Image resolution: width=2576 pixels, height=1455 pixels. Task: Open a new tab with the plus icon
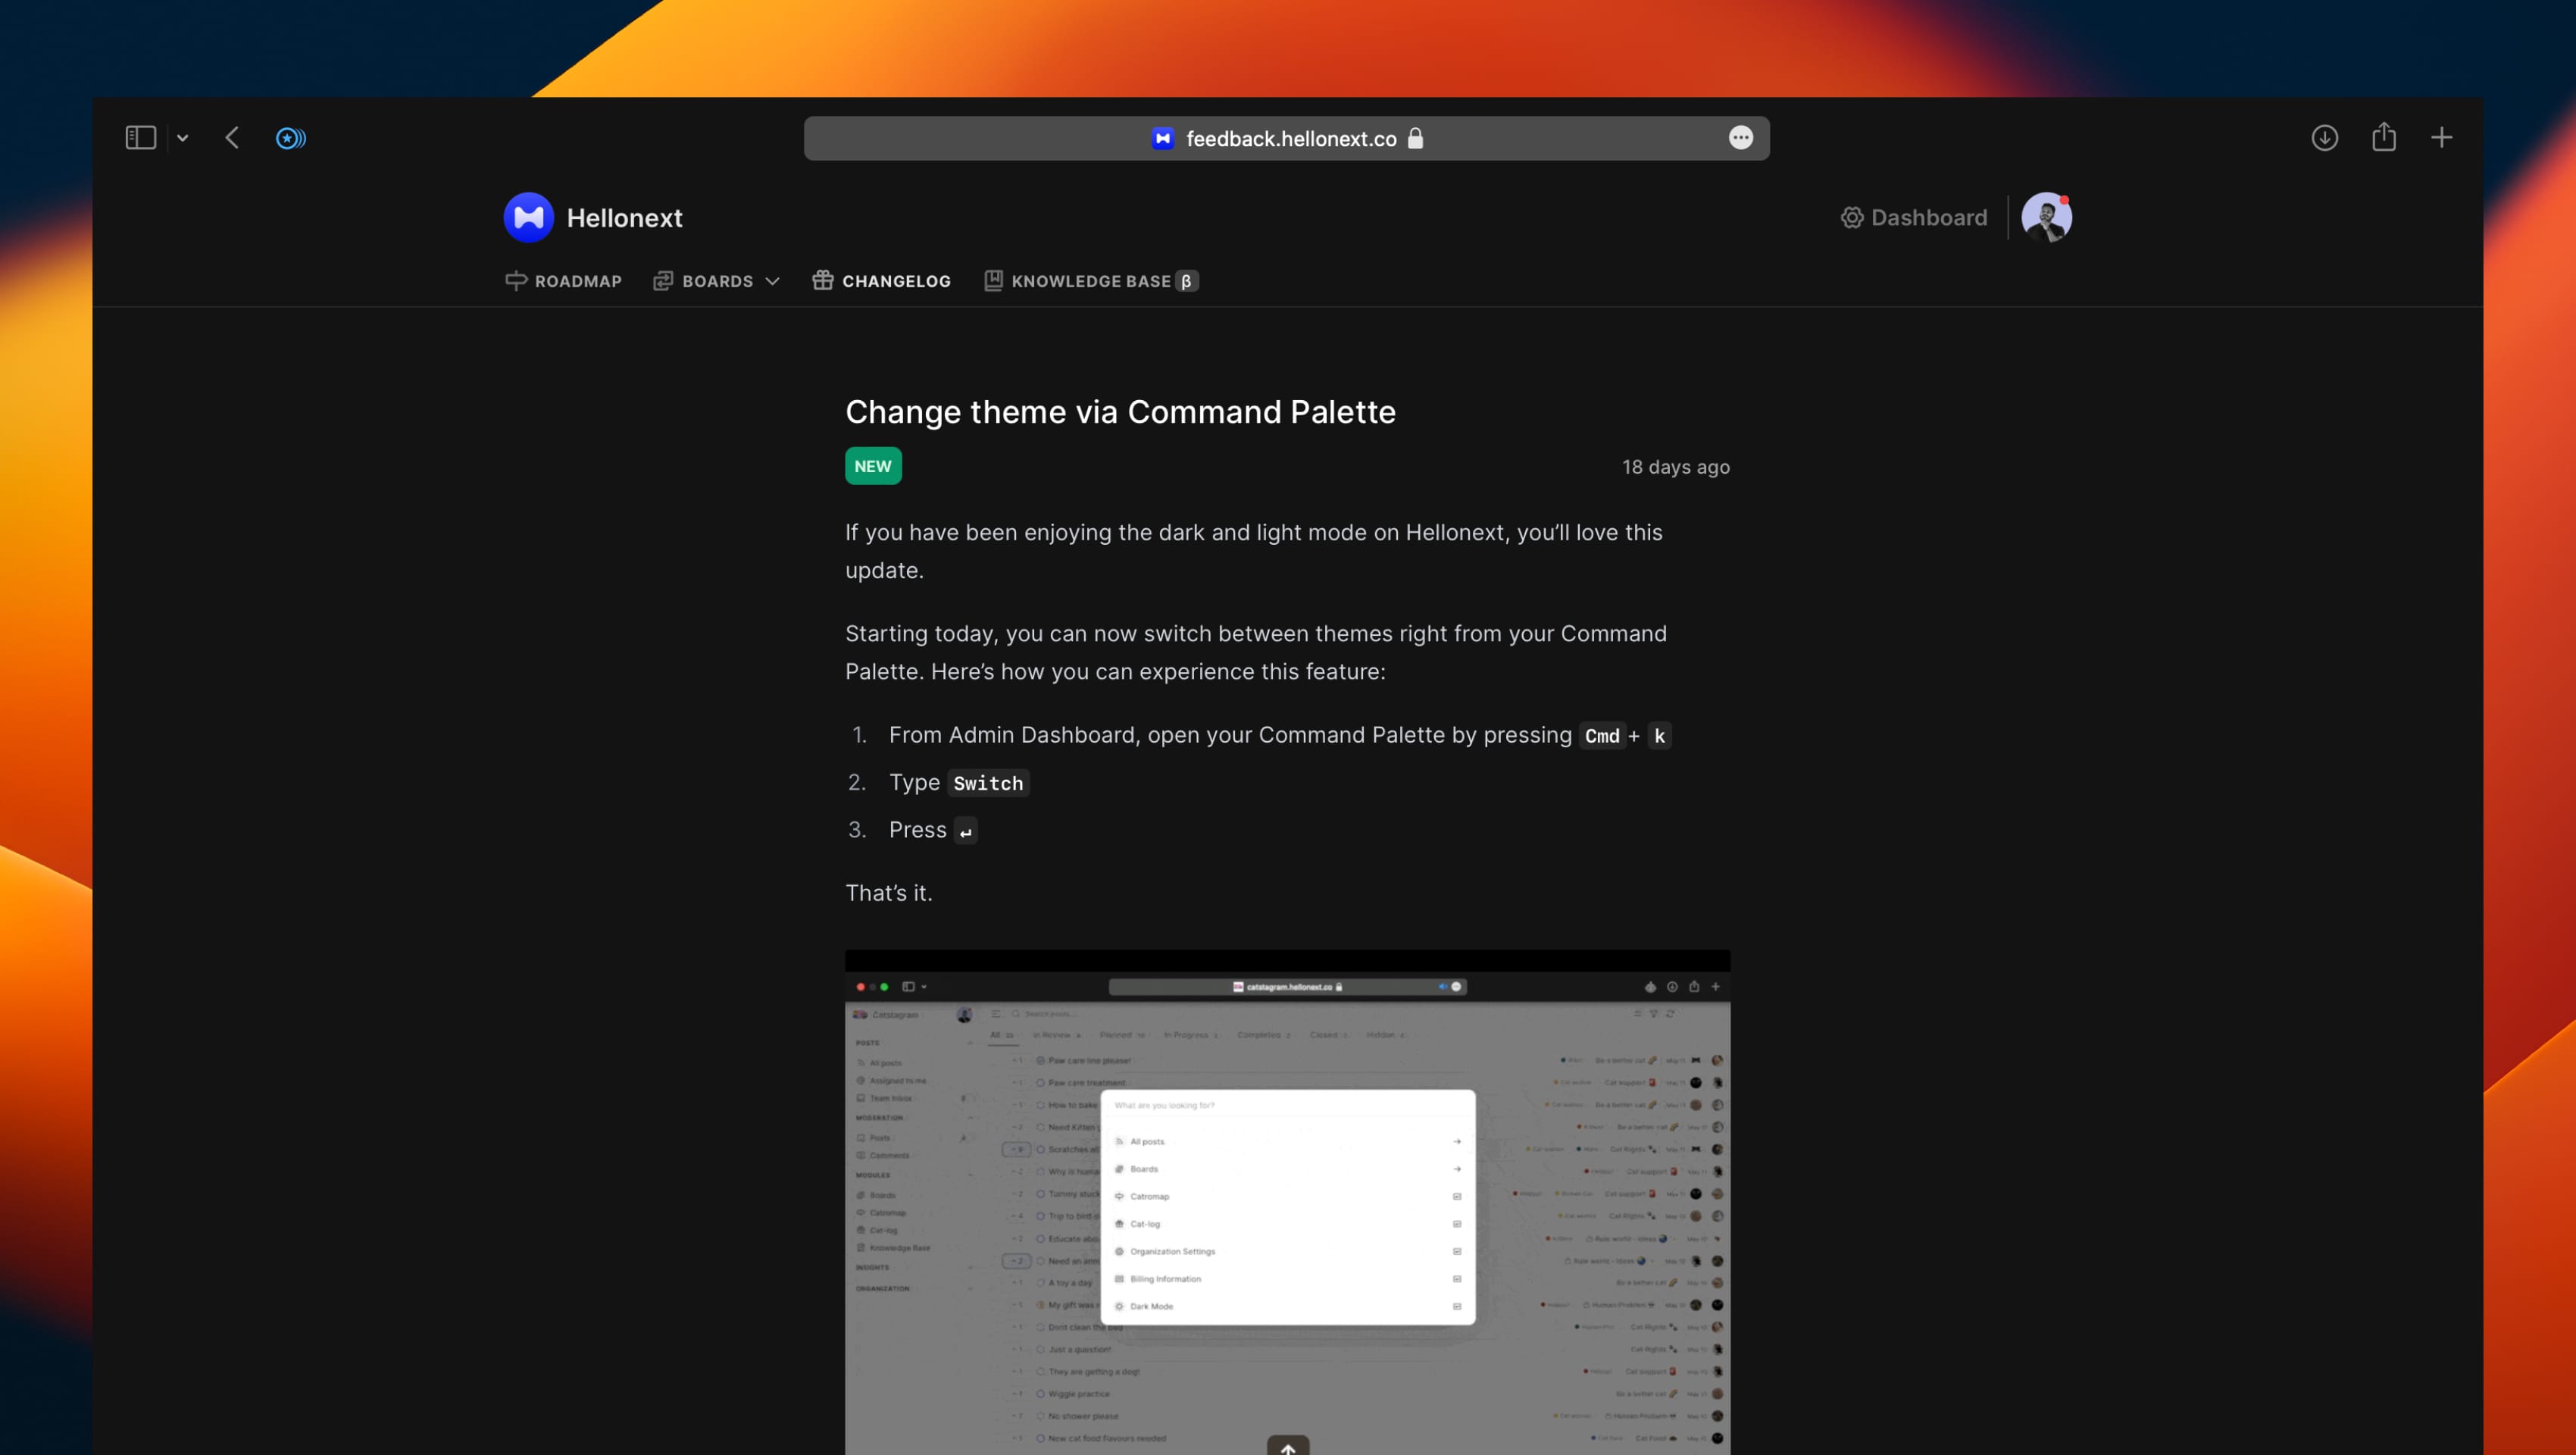click(x=2442, y=138)
